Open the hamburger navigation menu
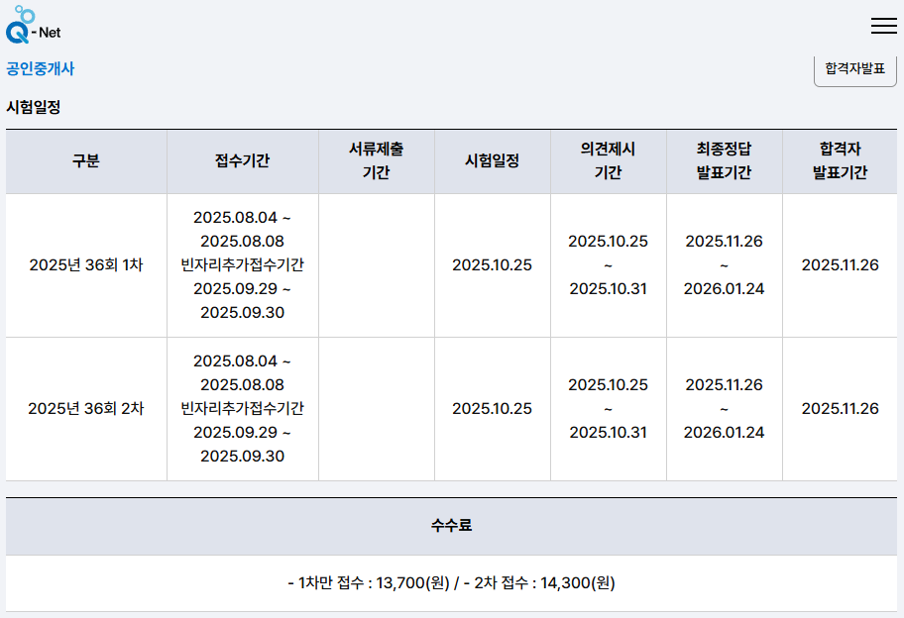904x618 pixels. coord(883,27)
